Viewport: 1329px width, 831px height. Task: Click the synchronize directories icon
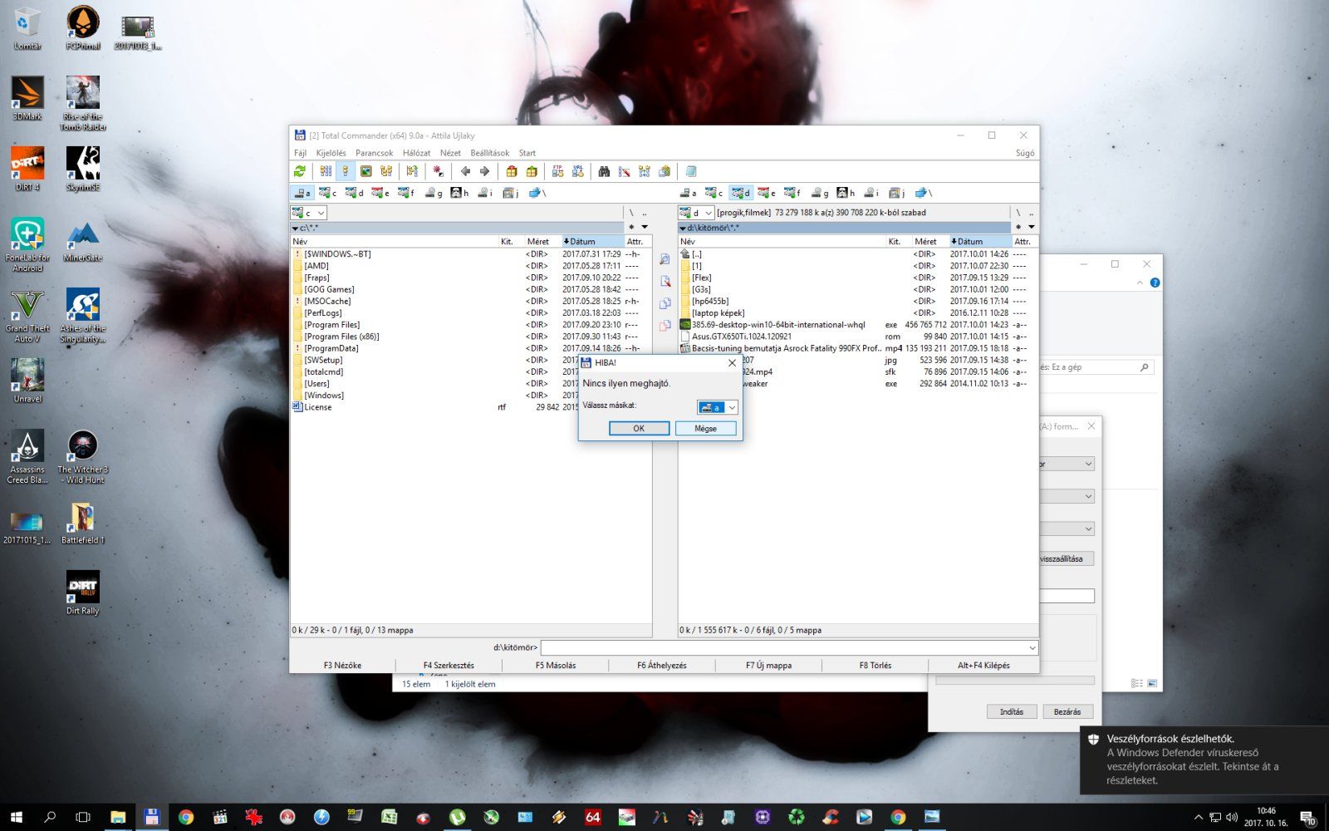tap(644, 171)
